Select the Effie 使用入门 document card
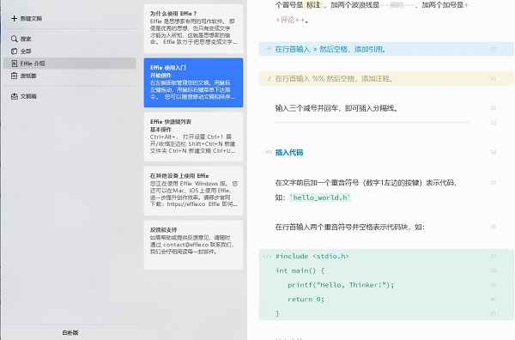Screen dimensions: 515x340 pos(193,82)
